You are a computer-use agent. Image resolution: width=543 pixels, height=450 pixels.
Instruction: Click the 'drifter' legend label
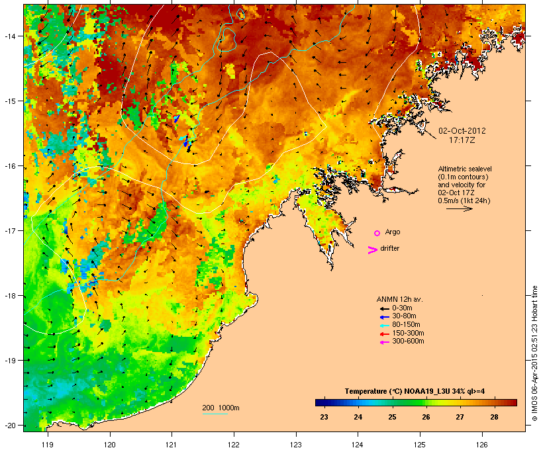tap(389, 248)
